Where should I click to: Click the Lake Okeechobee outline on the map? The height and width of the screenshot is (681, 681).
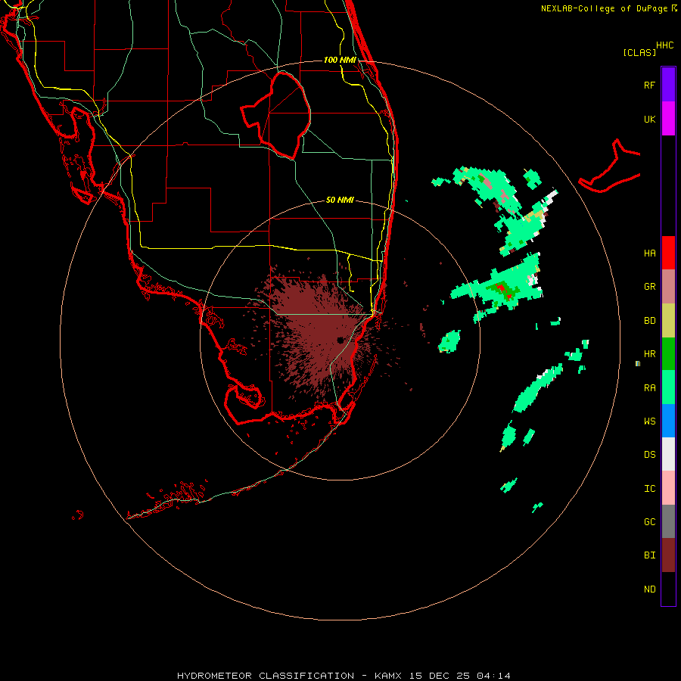[276, 116]
